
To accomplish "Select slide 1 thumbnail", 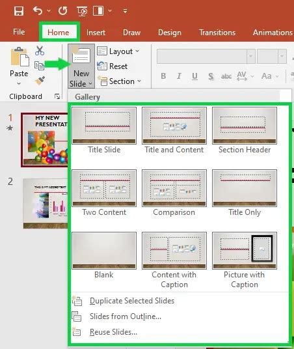I will (x=44, y=140).
